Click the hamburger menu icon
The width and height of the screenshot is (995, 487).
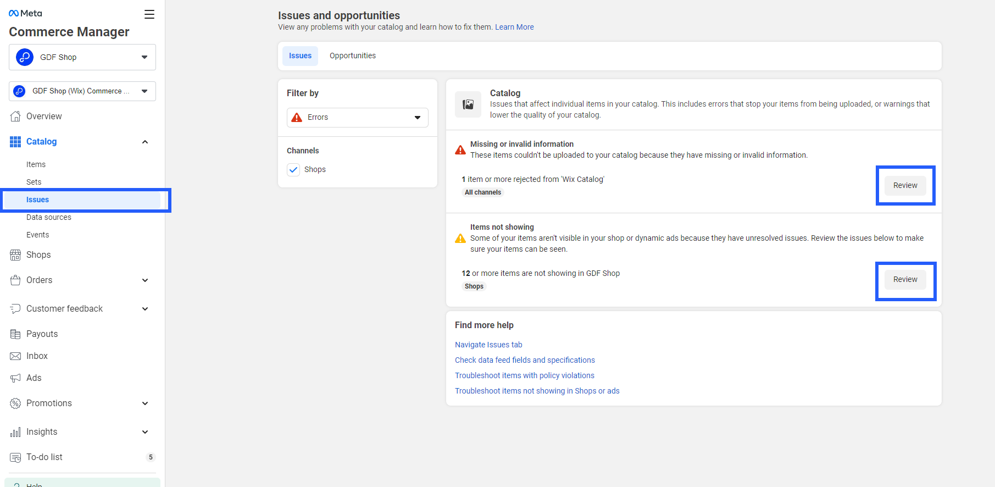tap(149, 14)
